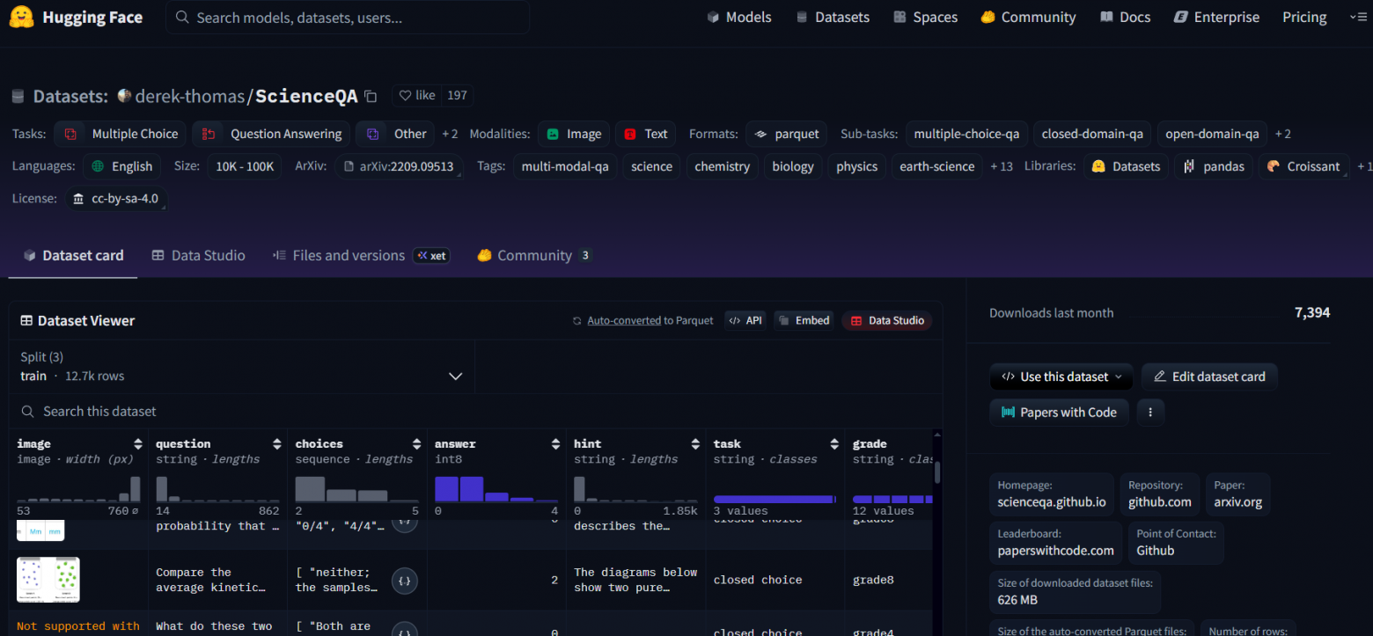Sort by the image column

tap(138, 444)
